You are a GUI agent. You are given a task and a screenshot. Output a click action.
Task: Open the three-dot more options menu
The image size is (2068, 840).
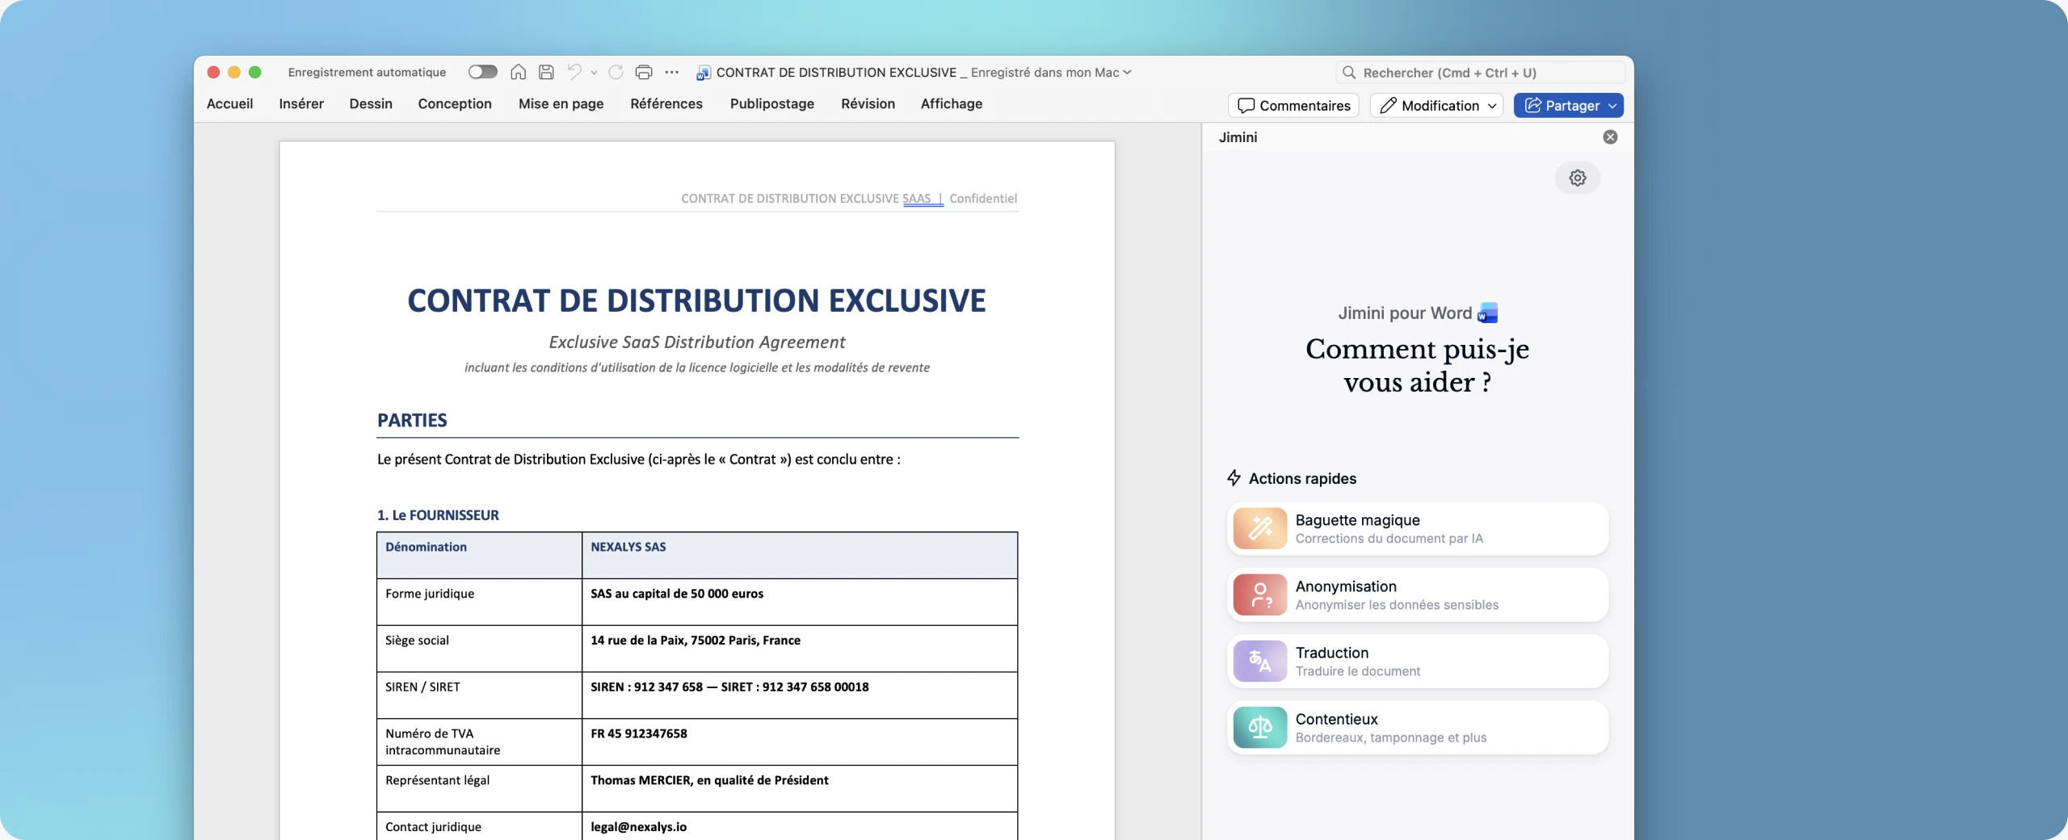tap(671, 72)
